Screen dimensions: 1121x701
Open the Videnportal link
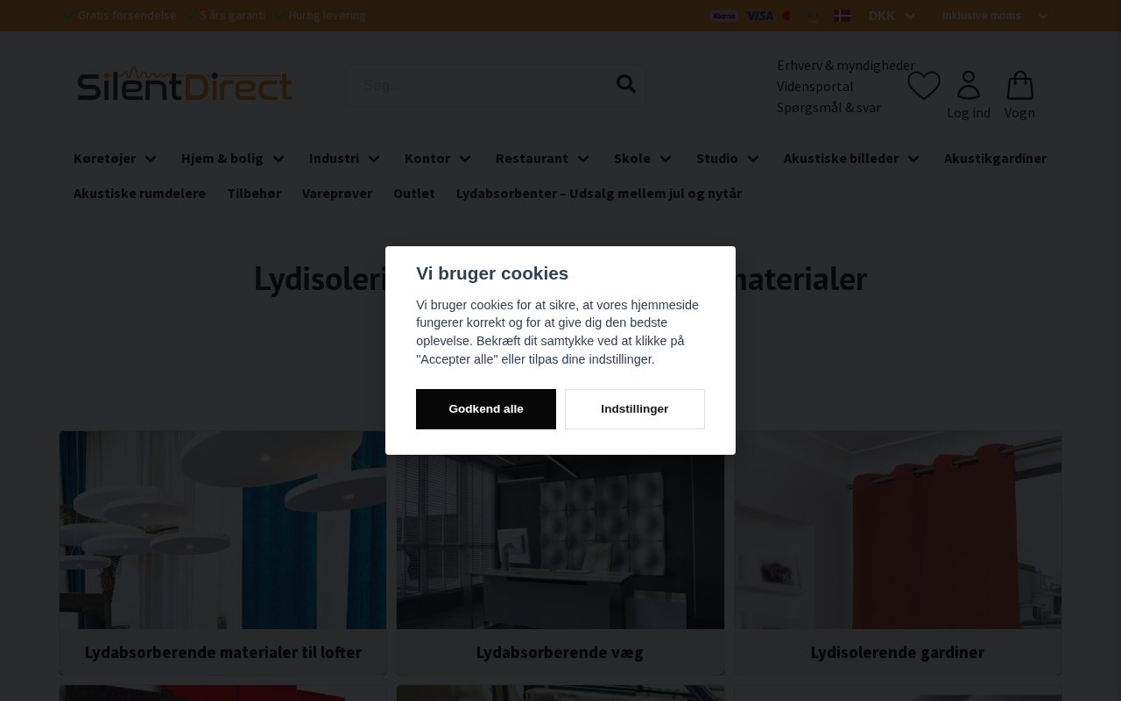coord(814,86)
